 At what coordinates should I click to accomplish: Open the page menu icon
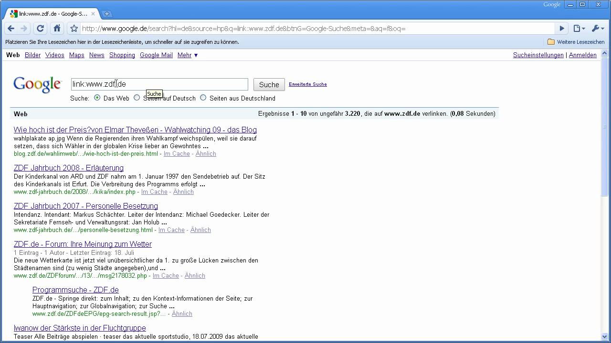pos(579,29)
